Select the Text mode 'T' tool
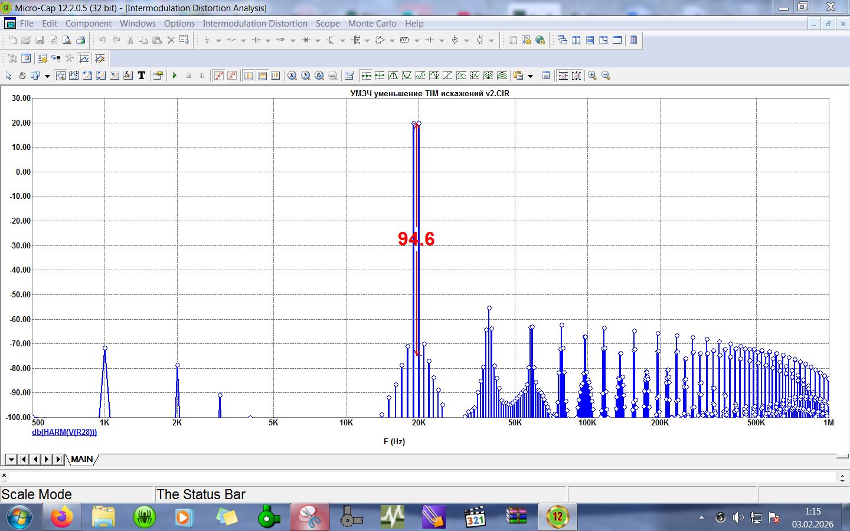 point(142,76)
